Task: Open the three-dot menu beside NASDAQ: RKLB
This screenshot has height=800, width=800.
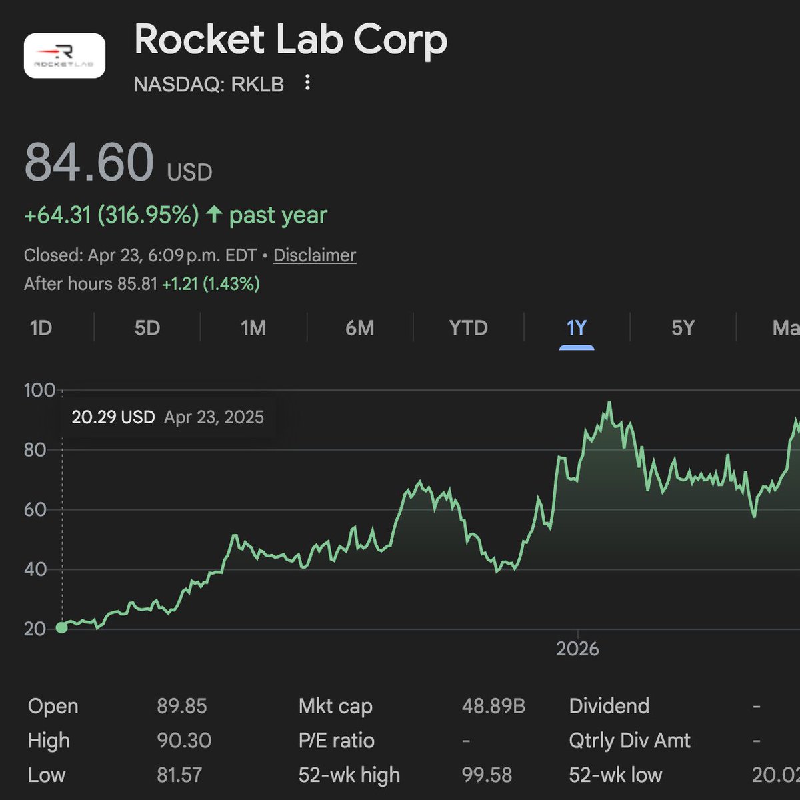Action: [x=307, y=83]
